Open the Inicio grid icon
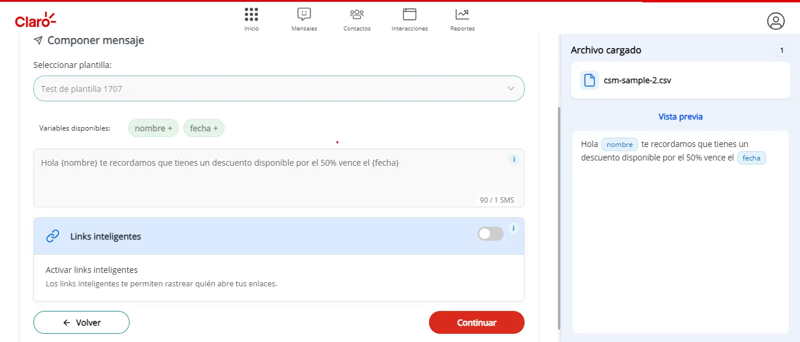The height and width of the screenshot is (342, 800). [251, 14]
